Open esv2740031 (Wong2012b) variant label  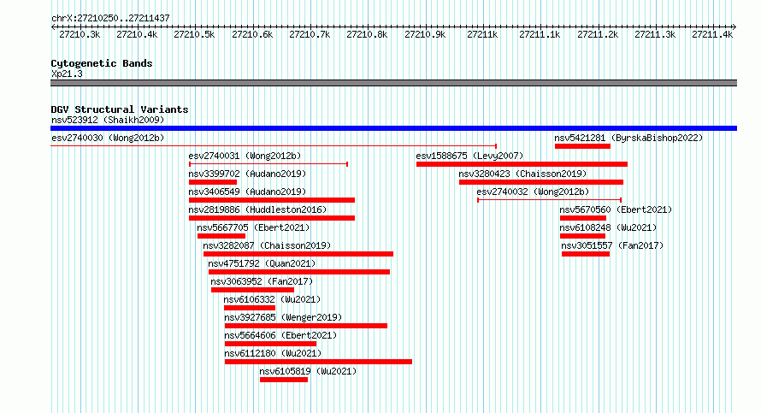(245, 156)
